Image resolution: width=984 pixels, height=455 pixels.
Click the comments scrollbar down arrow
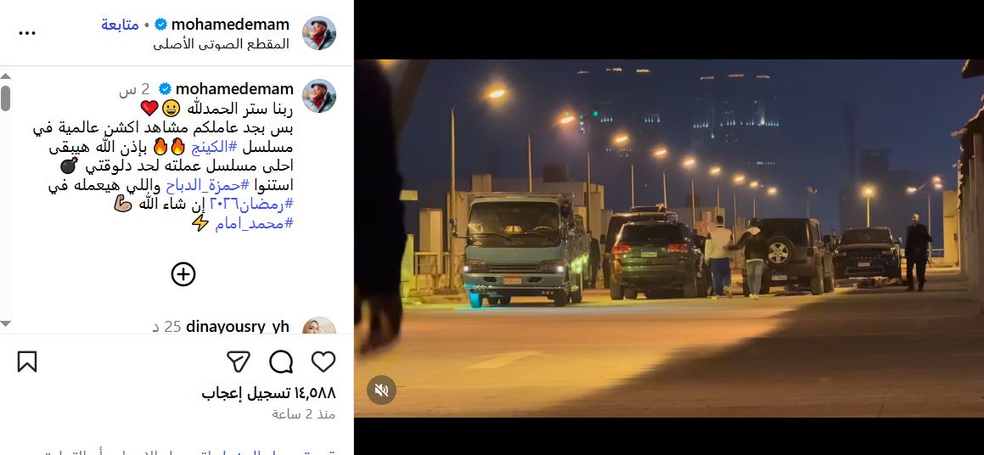point(5,323)
